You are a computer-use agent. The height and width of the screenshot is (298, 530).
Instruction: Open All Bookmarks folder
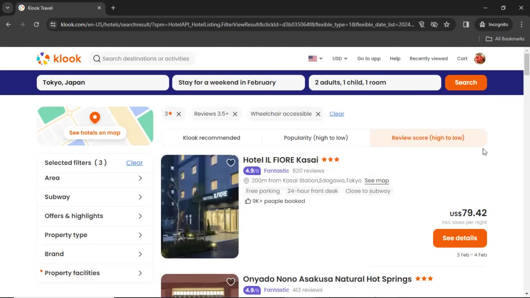click(x=505, y=39)
